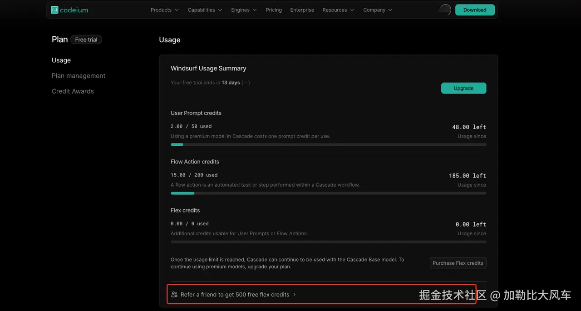The height and width of the screenshot is (311, 581).
Task: Click the "2.00 / 50 used" text
Action: coord(191,126)
